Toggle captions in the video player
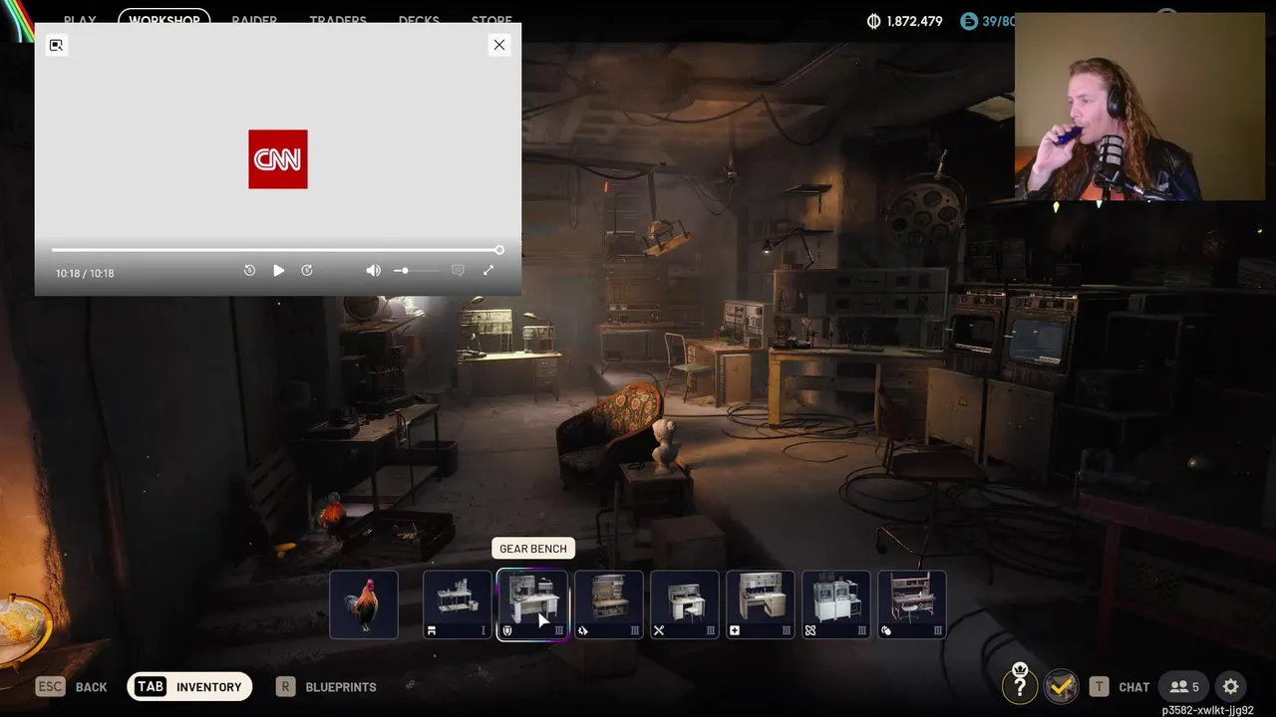This screenshot has width=1276, height=717. pos(458,271)
